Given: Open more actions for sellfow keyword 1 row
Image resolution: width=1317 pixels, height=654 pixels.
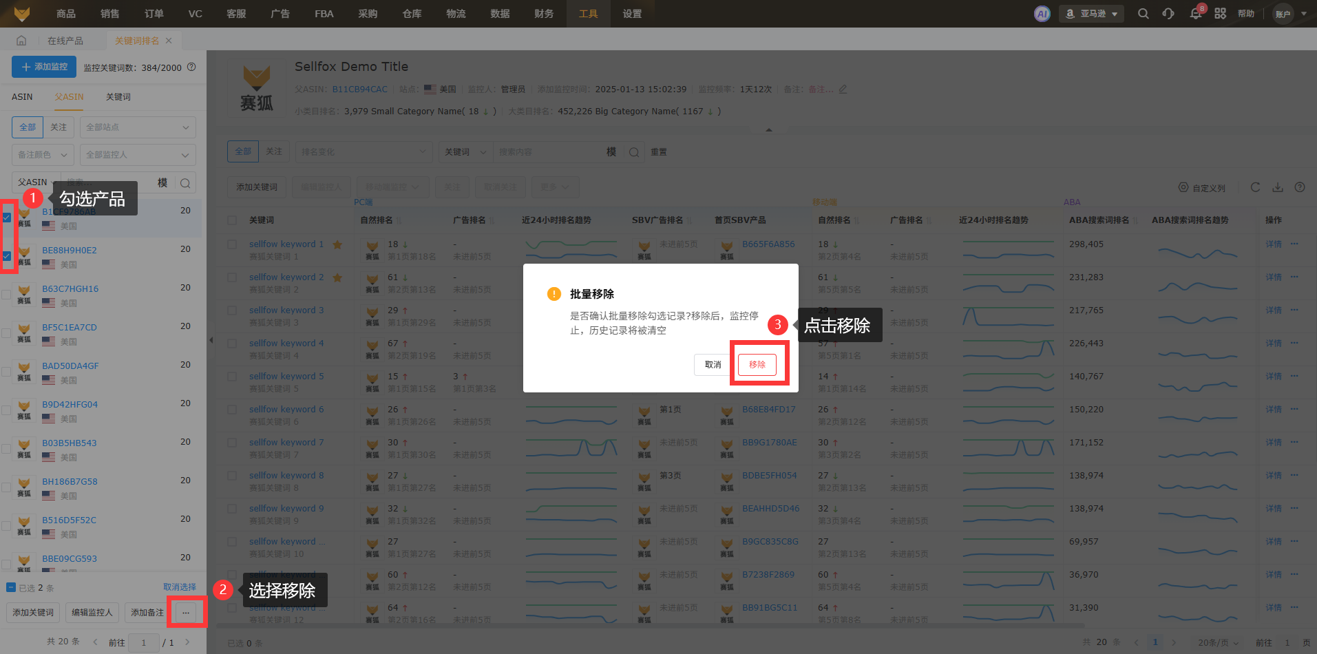Looking at the screenshot, I should (x=1294, y=244).
